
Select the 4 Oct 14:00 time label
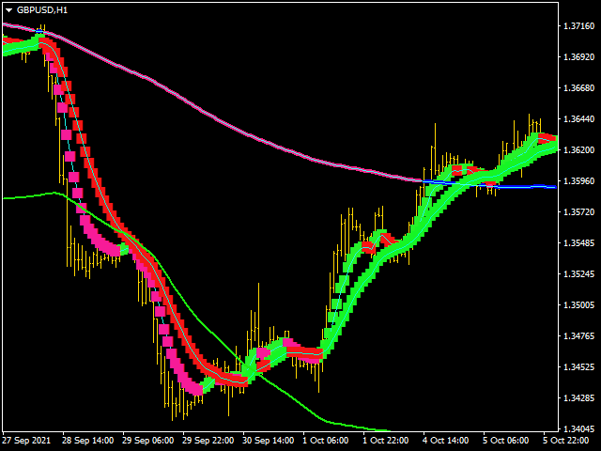446,441
